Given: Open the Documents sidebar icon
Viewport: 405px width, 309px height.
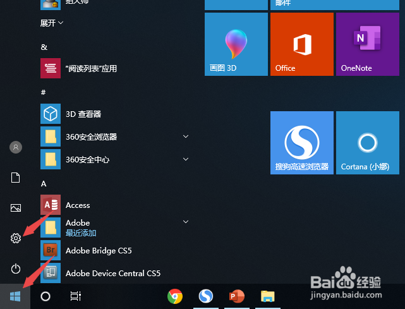Looking at the screenshot, I should coord(16,178).
